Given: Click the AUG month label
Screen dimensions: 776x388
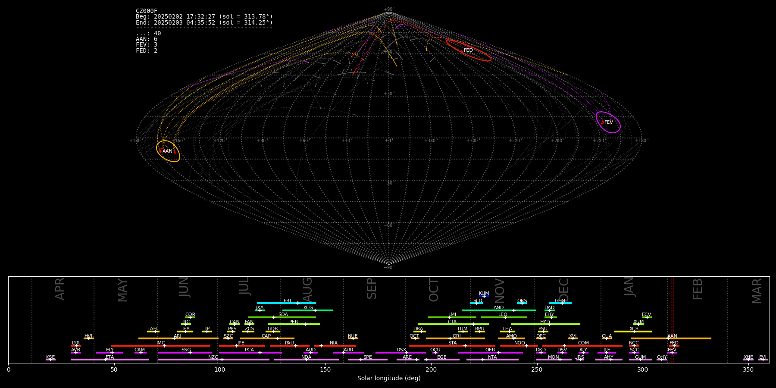Looking at the screenshot, I should [x=307, y=289].
